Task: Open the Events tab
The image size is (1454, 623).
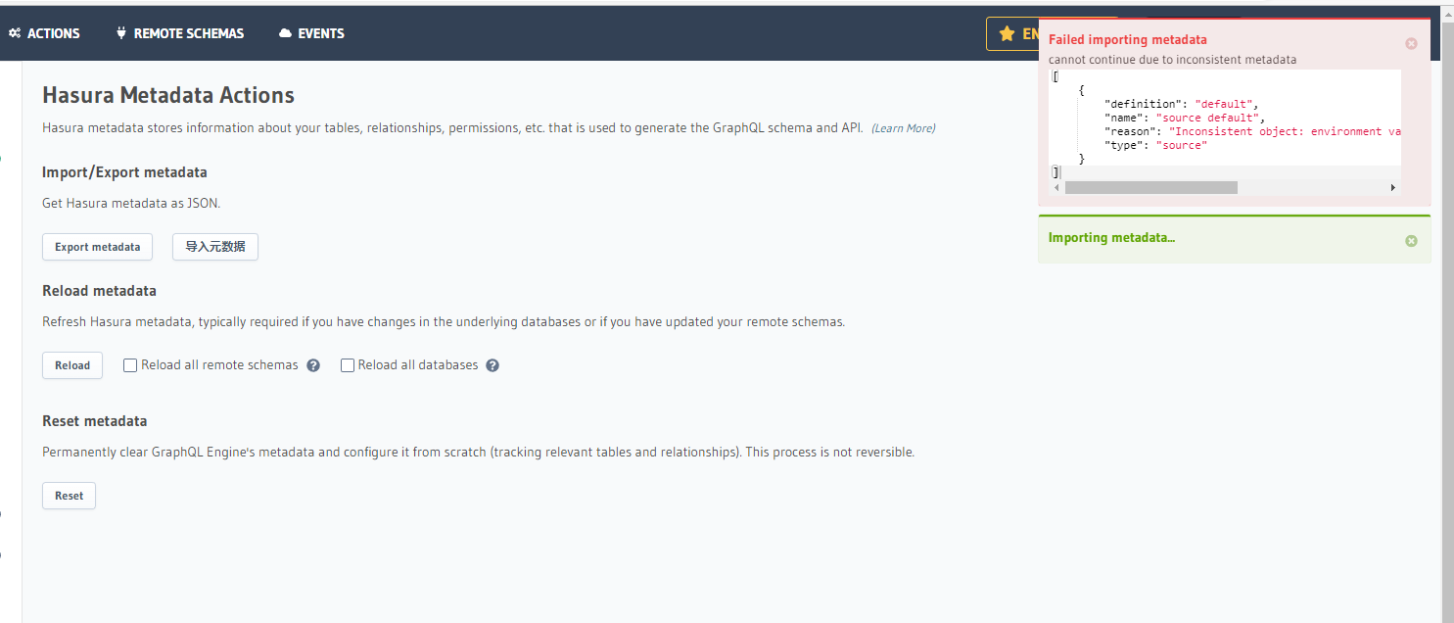Action: [x=311, y=33]
